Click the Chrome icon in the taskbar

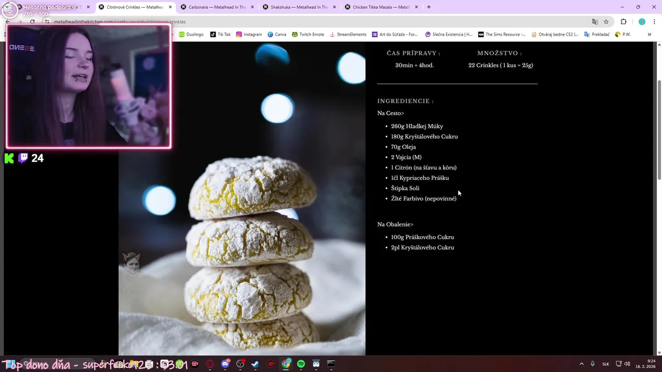pyautogui.click(x=286, y=364)
